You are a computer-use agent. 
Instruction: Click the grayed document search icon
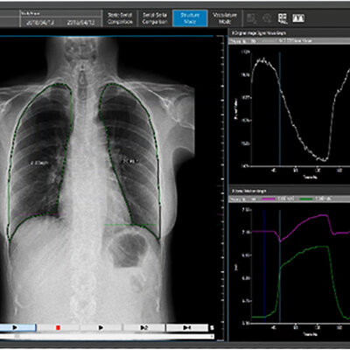252,18
